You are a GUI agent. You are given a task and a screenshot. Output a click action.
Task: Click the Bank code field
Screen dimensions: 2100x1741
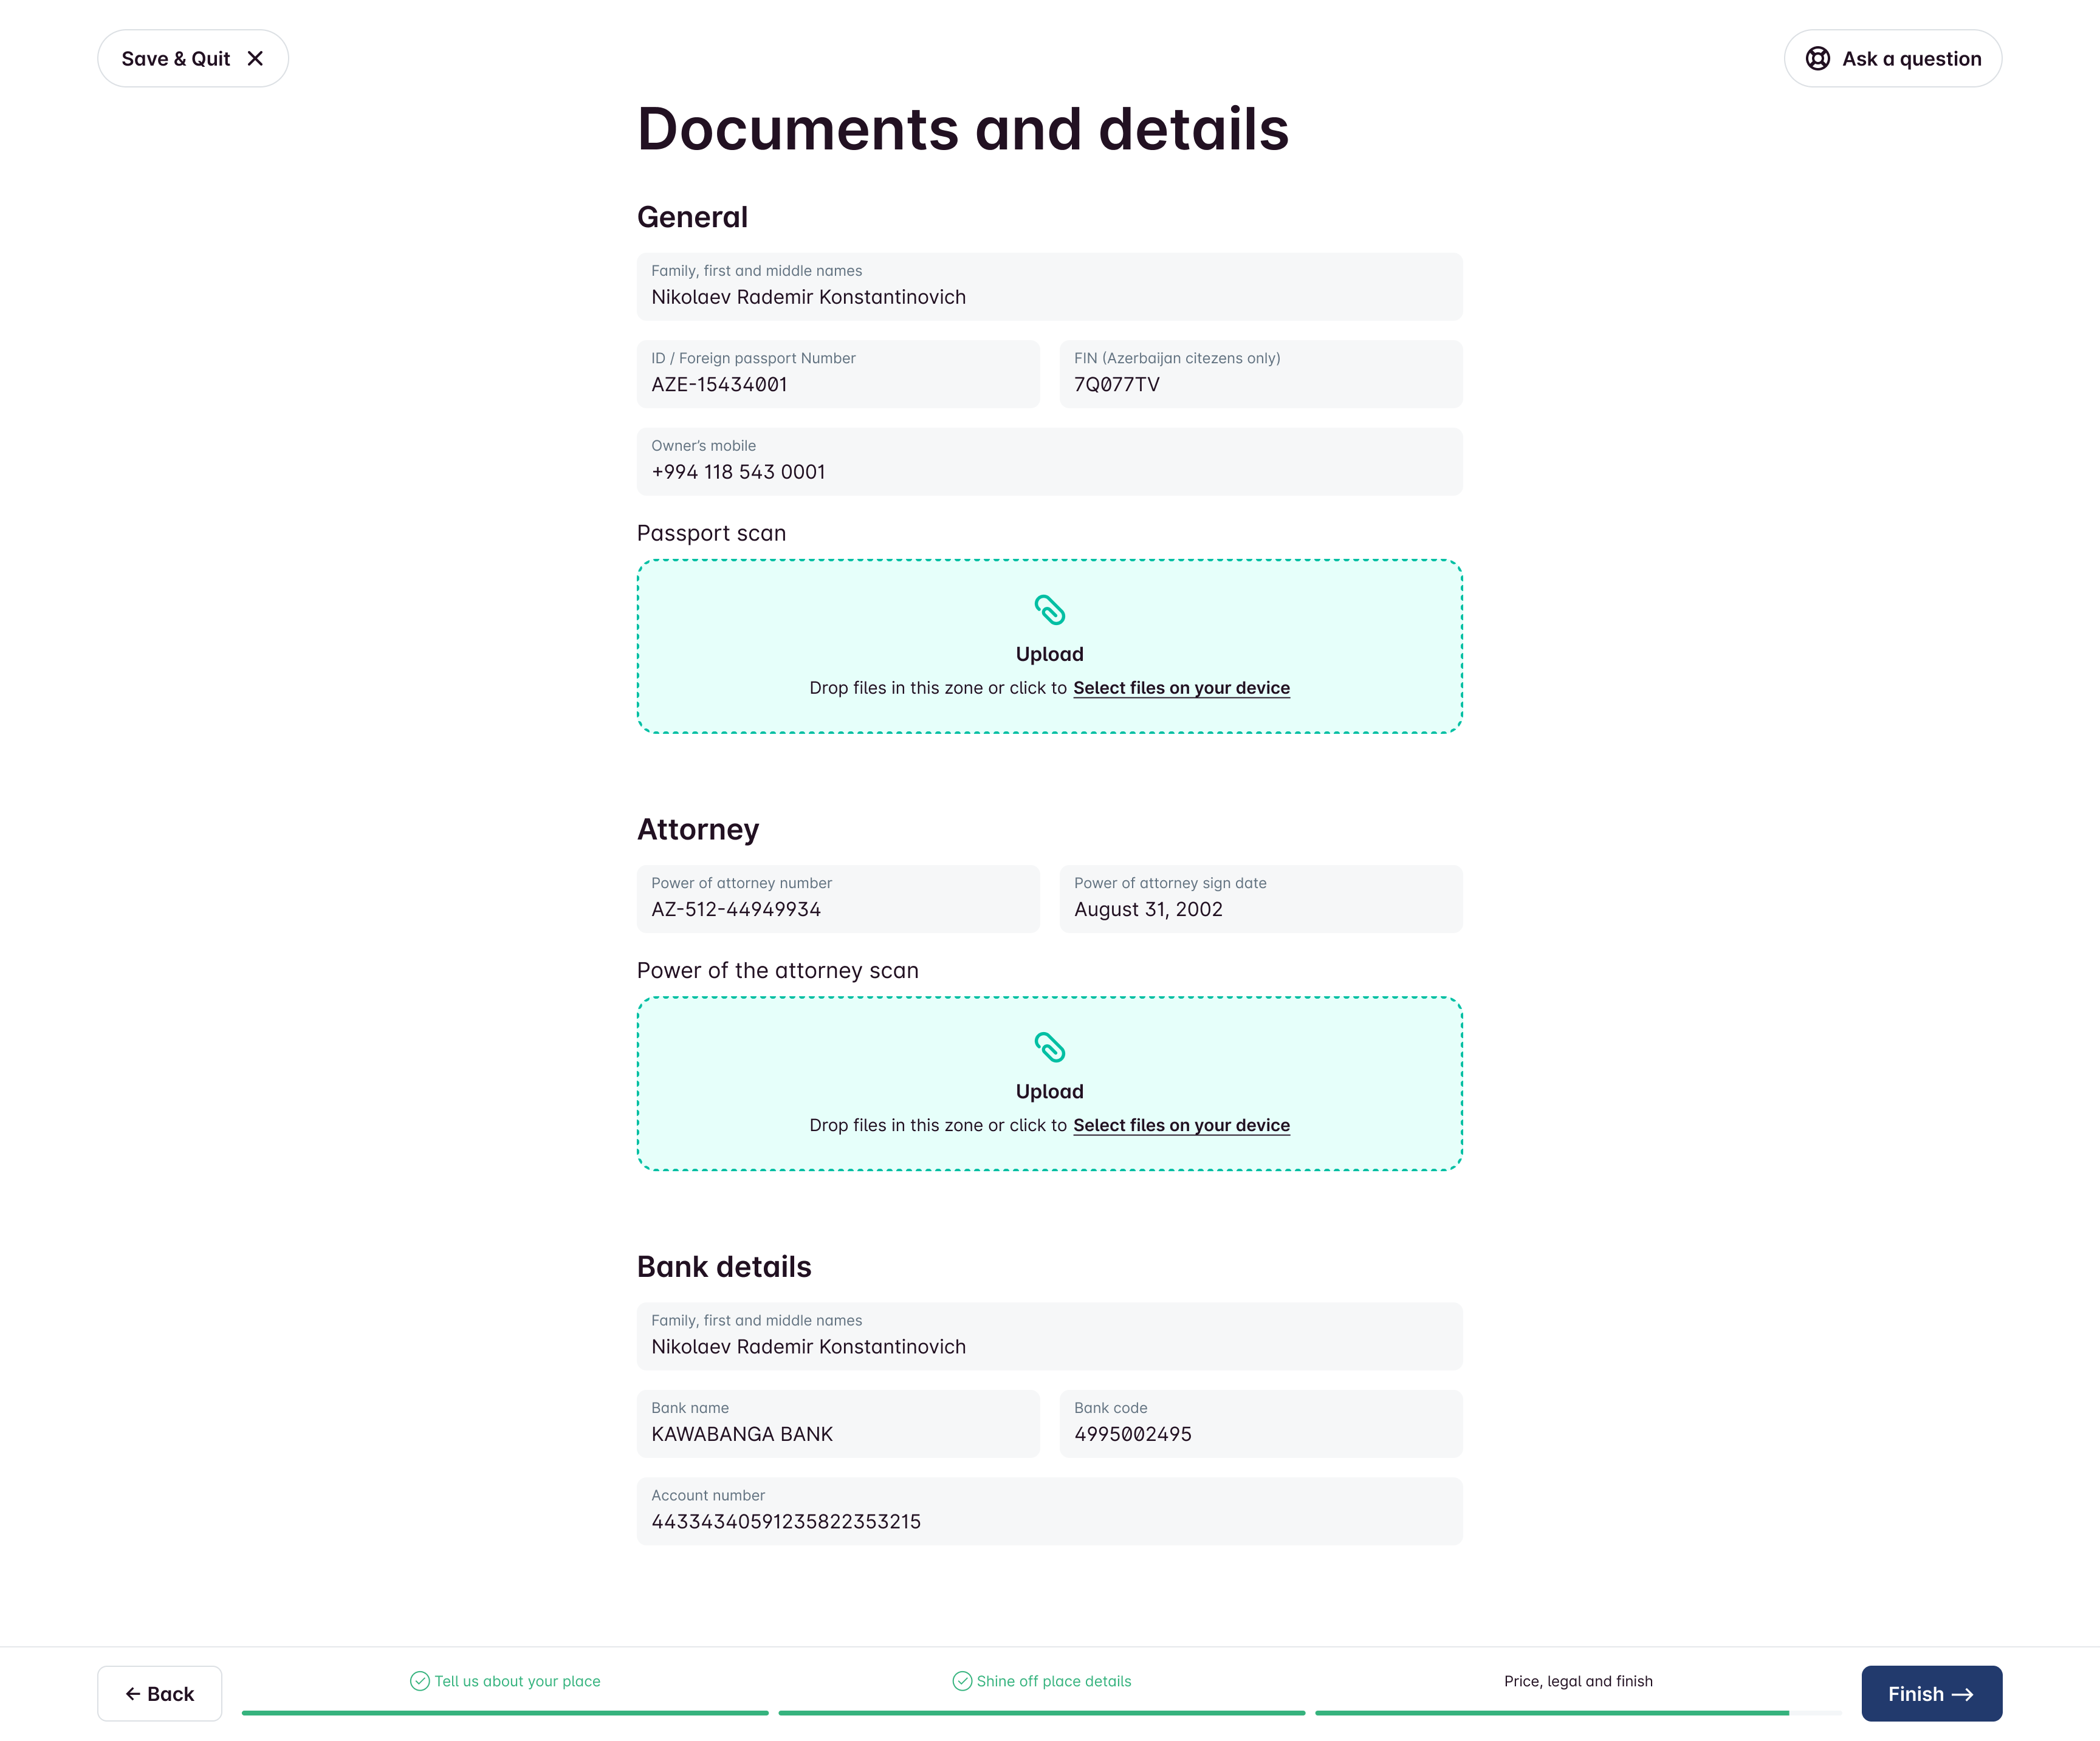pyautogui.click(x=1260, y=1424)
